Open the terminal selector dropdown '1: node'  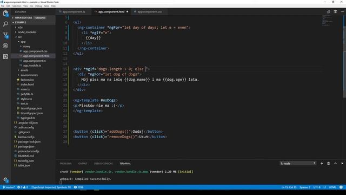[x=298, y=164]
